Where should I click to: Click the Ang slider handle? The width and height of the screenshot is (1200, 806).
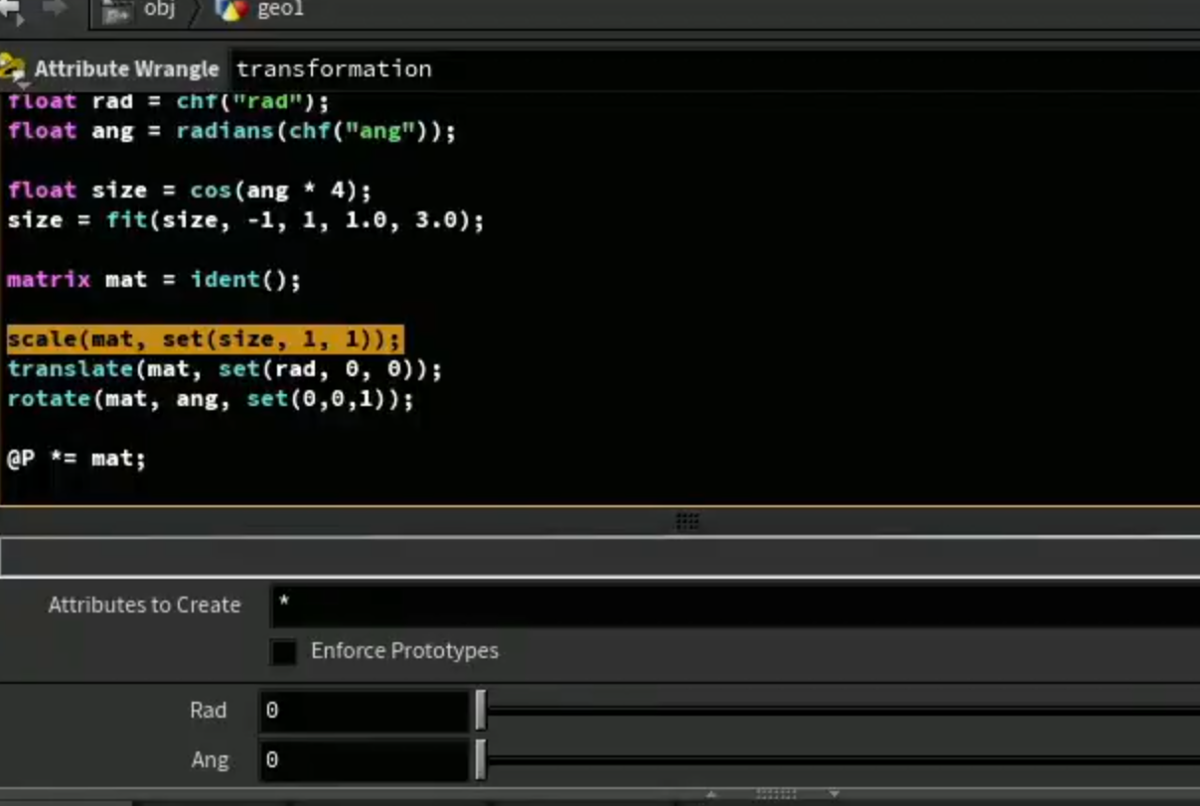coord(481,760)
